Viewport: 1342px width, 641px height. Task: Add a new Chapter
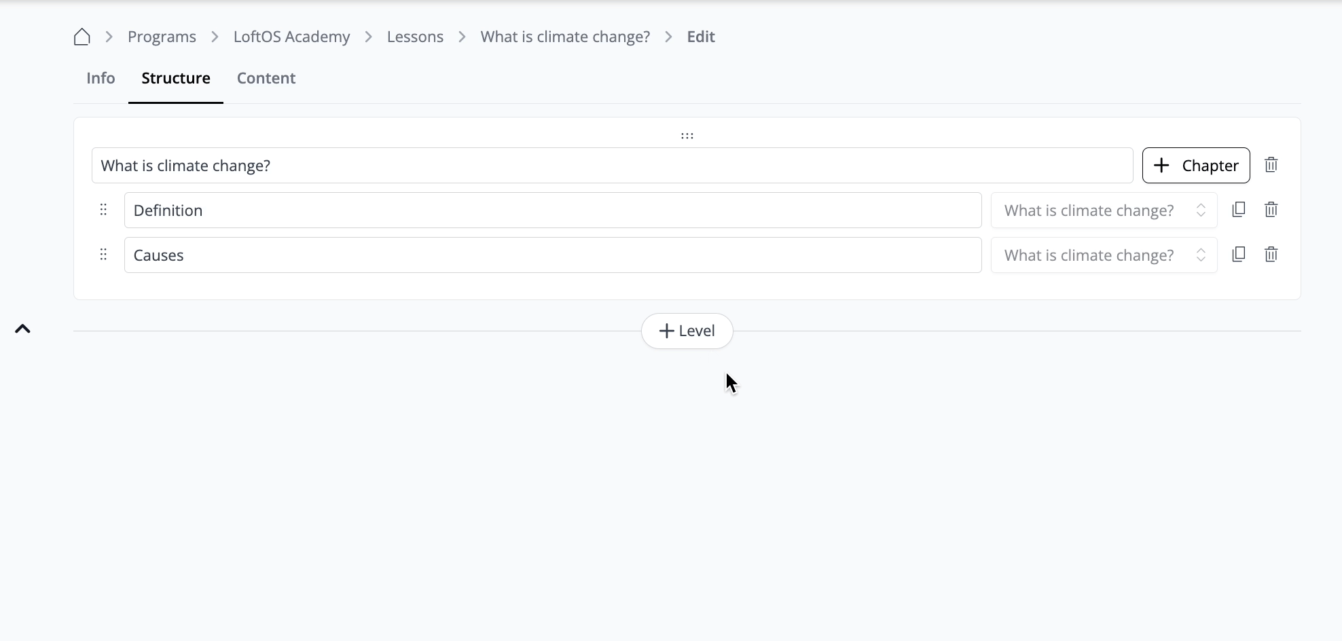[x=1195, y=166]
